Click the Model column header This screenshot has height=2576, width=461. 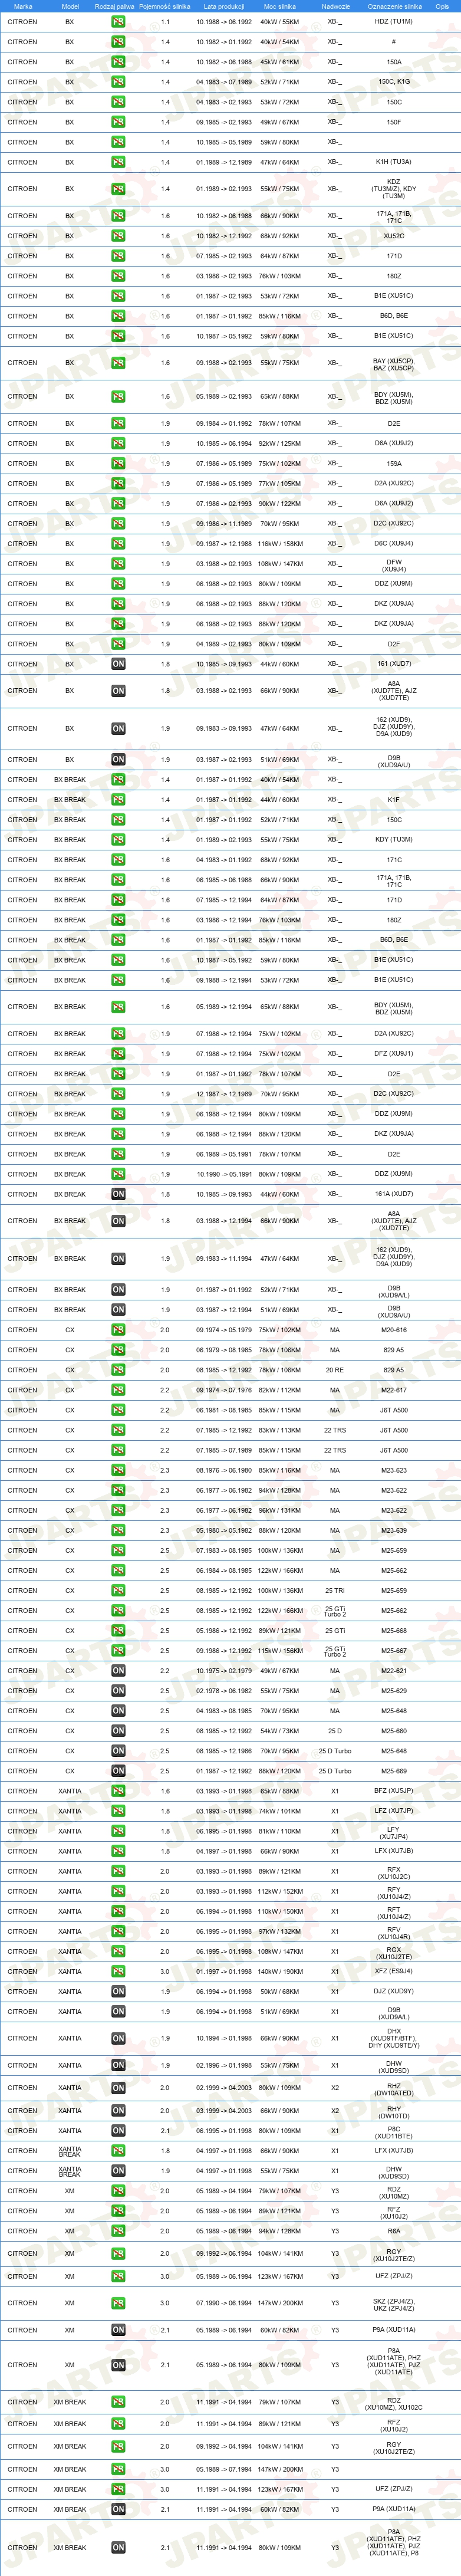(x=70, y=6)
